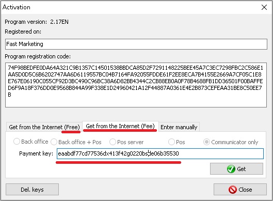Screen dimensions: 273x201
Task: Select the Back office radio option
Action: point(17,142)
